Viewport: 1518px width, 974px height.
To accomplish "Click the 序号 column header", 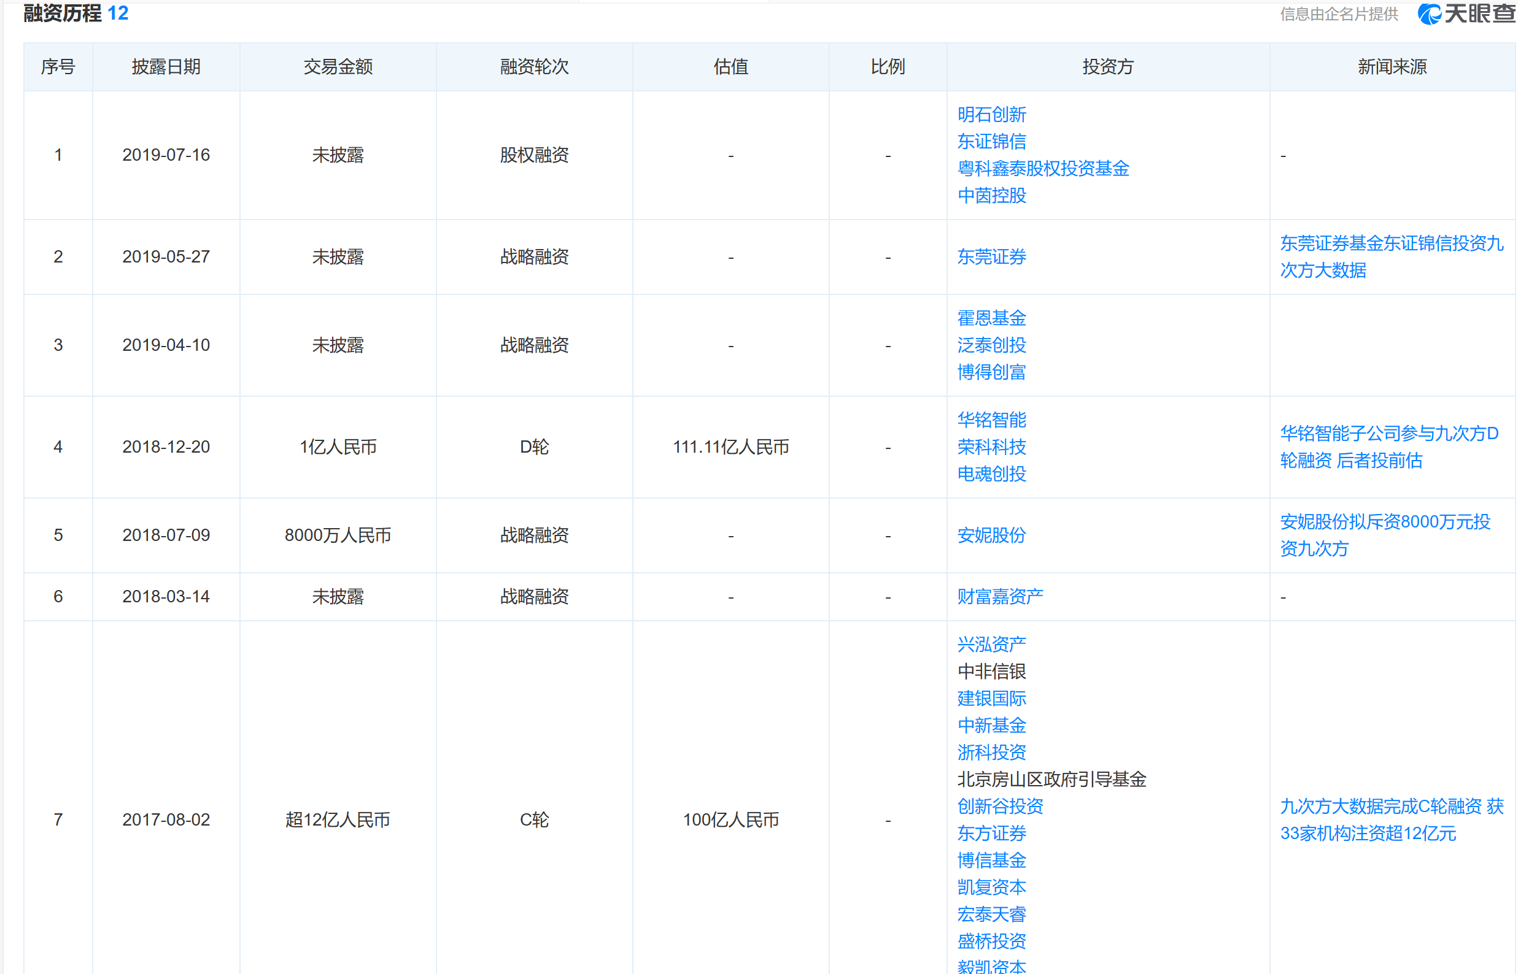I will (58, 67).
